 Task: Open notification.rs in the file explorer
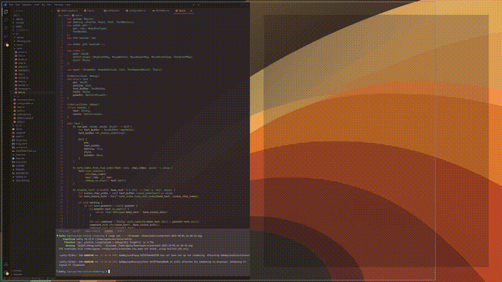(x=24, y=115)
